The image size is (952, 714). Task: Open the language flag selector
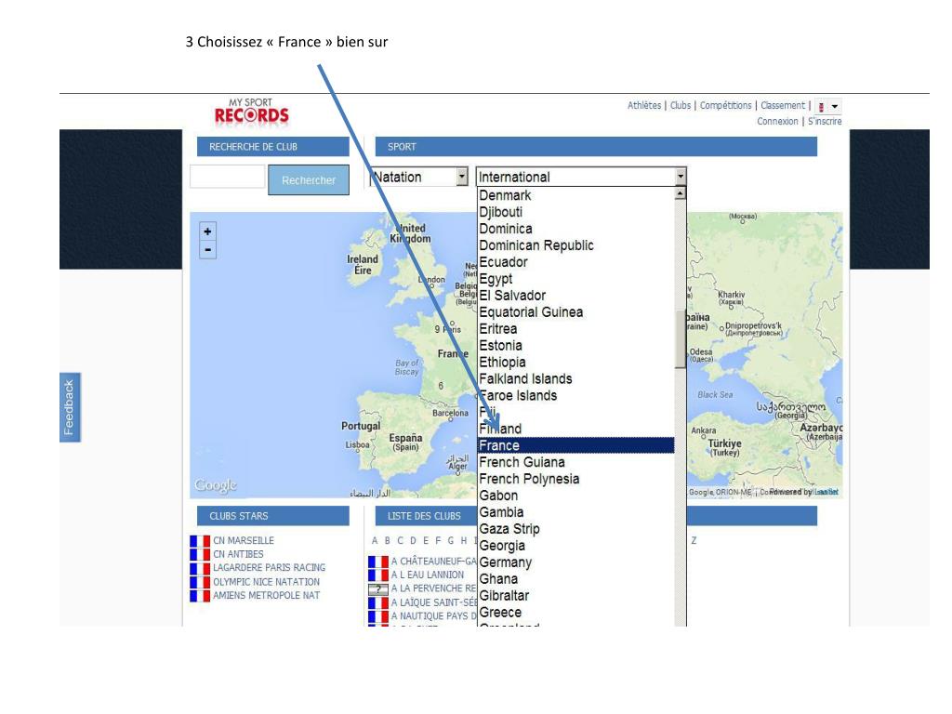pyautogui.click(x=828, y=106)
